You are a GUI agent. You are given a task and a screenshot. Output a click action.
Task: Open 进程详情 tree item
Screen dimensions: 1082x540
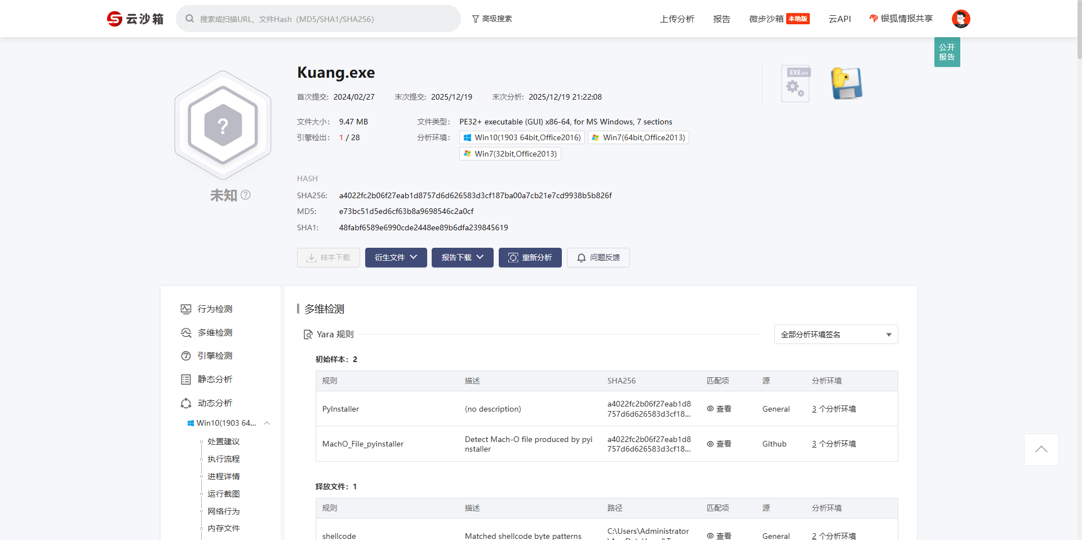click(224, 476)
